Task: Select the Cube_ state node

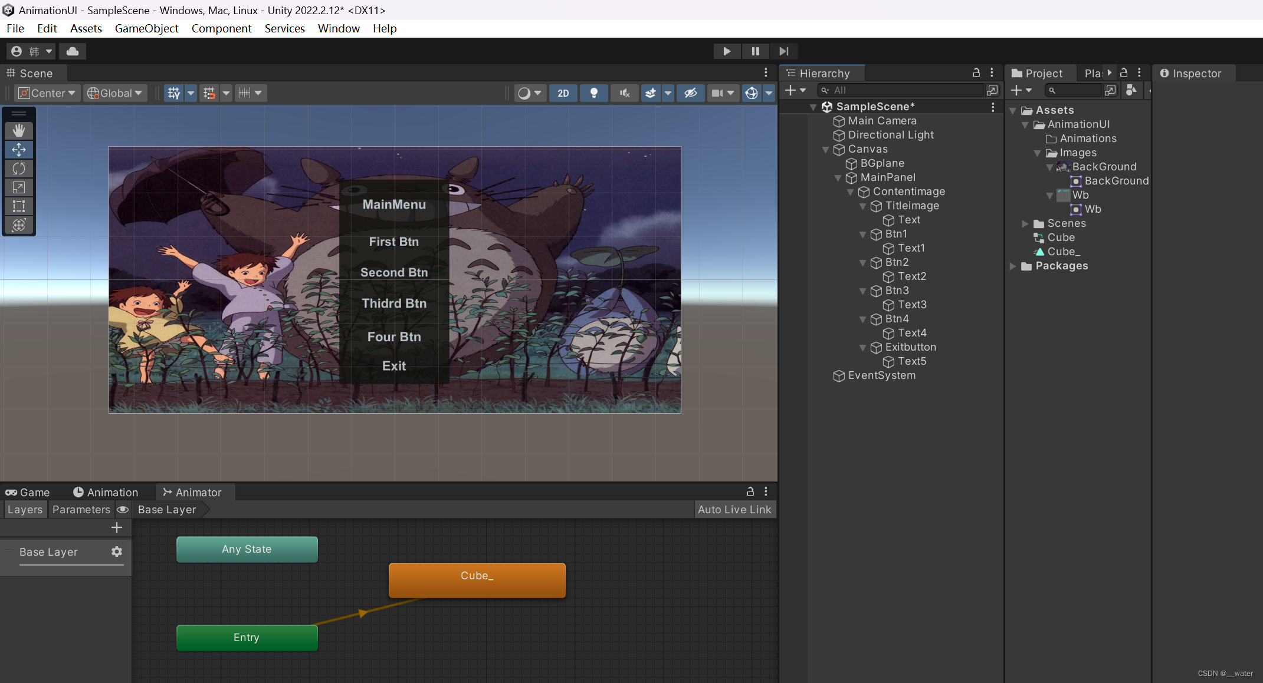Action: tap(477, 580)
